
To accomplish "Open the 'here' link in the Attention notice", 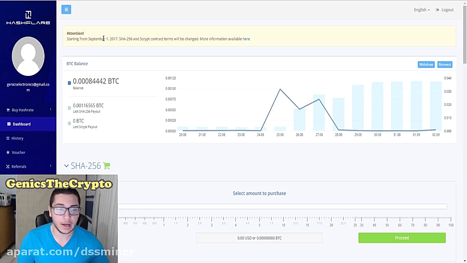I will click(246, 39).
